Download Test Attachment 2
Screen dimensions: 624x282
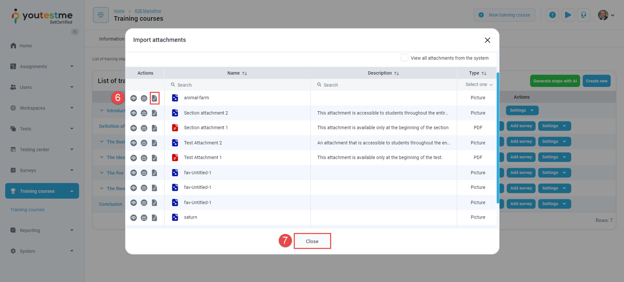tap(144, 143)
